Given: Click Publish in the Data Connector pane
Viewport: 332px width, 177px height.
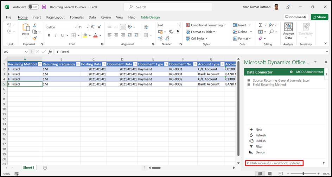Looking at the screenshot, I should [x=257, y=141].
